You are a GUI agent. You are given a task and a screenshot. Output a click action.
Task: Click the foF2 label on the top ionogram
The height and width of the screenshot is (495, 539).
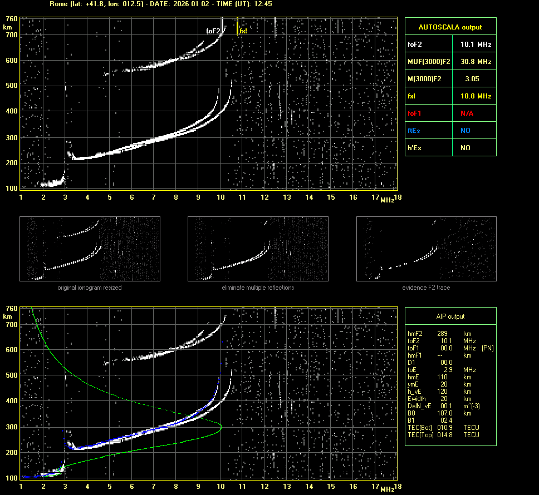tap(213, 32)
